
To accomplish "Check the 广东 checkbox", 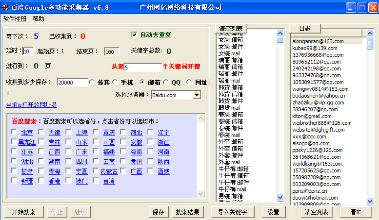I will click(x=69, y=152).
